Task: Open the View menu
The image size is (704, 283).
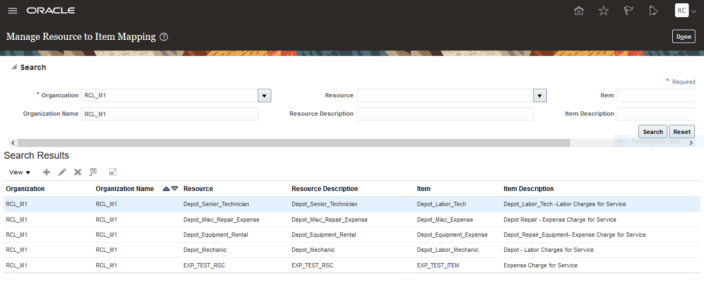Action: click(x=20, y=172)
